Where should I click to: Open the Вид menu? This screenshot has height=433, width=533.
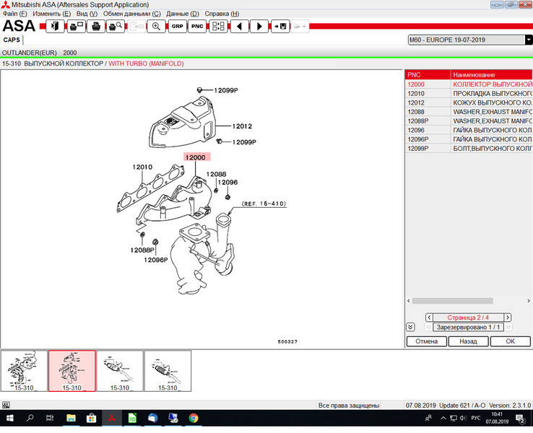tap(87, 14)
